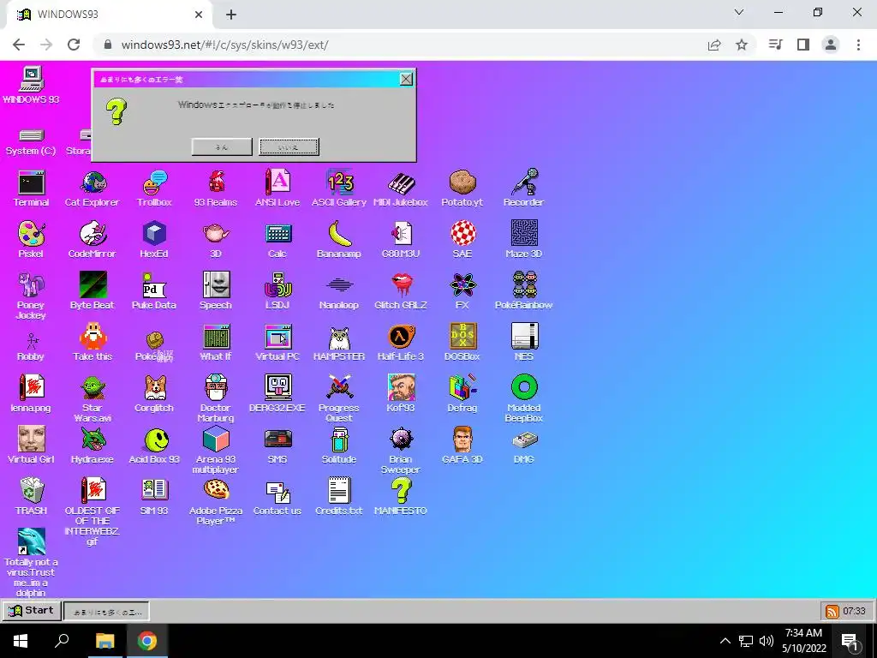877x658 pixels.
Task: Open Chrome side panel
Action: [803, 45]
